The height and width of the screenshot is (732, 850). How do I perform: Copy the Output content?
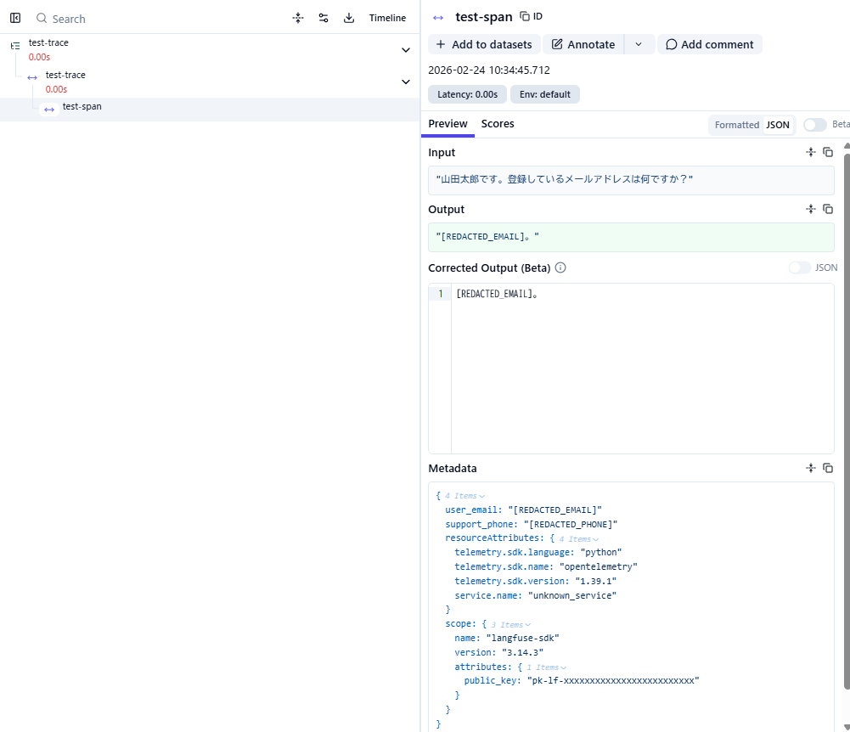828,209
